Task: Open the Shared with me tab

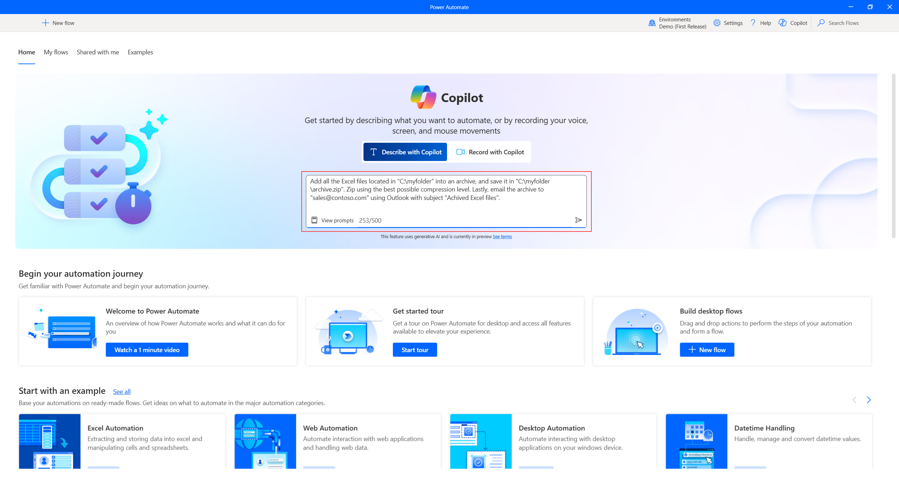Action: pos(97,52)
